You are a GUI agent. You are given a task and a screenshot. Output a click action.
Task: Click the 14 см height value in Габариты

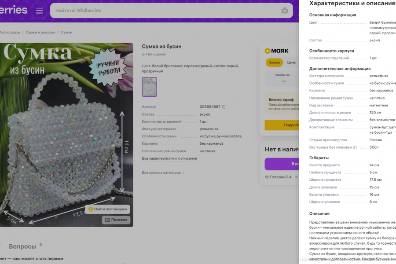pos(374,165)
